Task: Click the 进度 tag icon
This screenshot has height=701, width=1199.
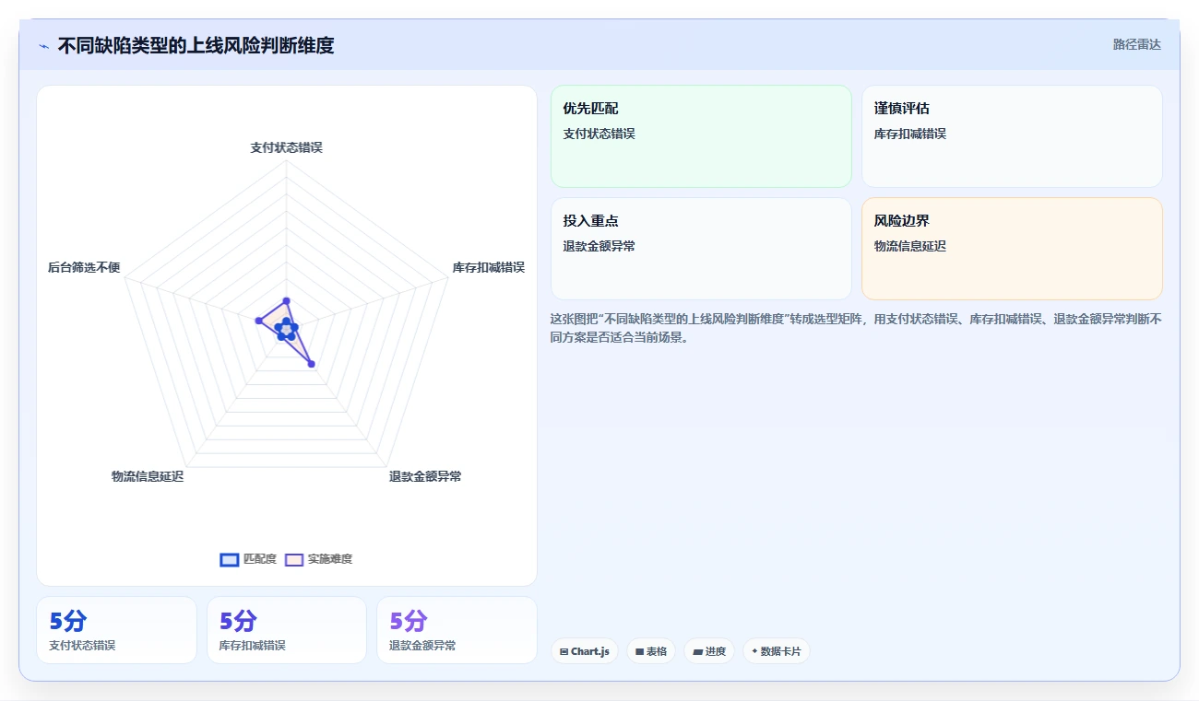Action: pos(697,651)
